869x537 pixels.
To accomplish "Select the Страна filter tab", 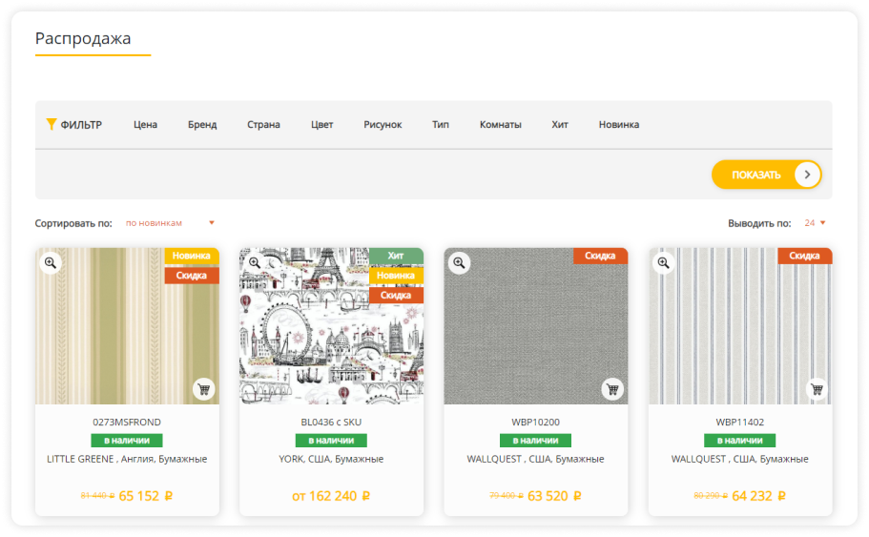I will pyautogui.click(x=263, y=125).
